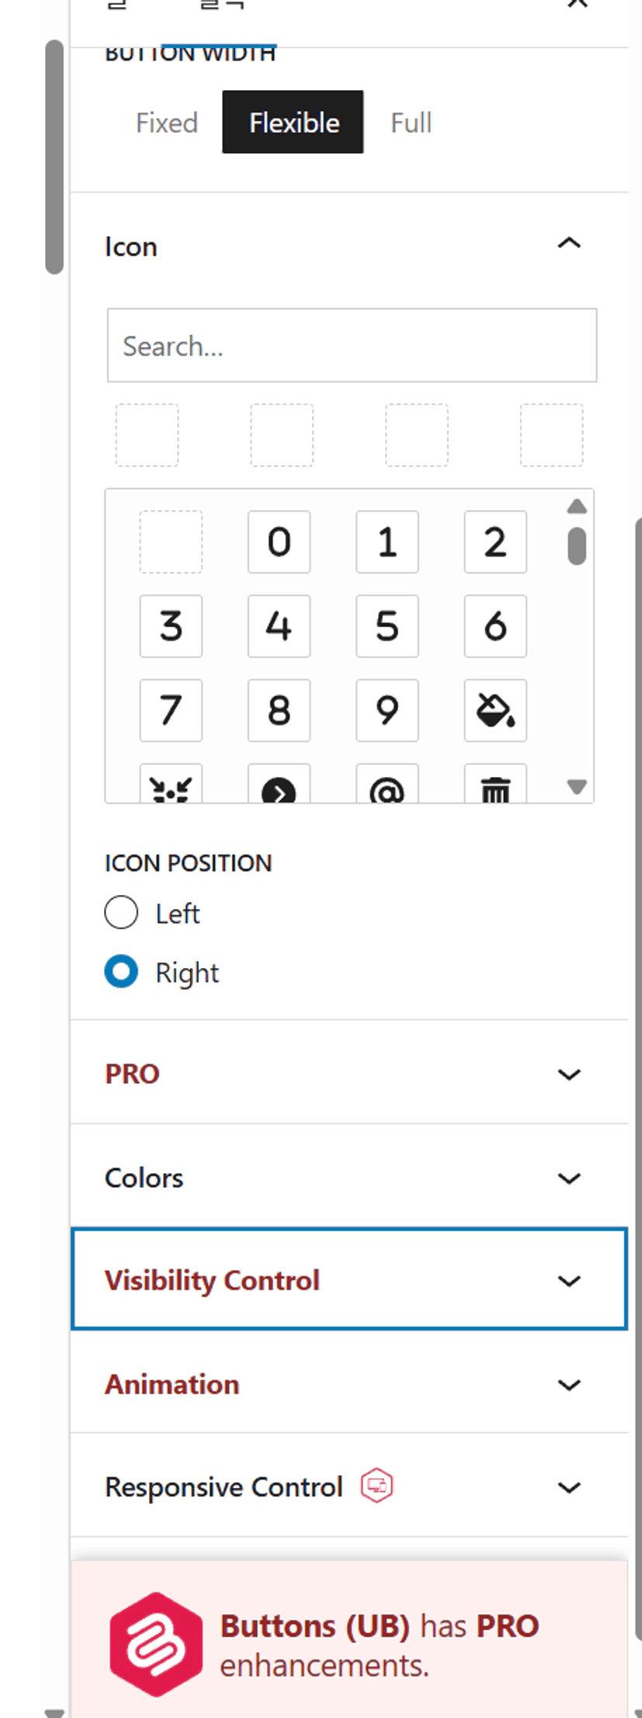Switch button width to Full
The height and width of the screenshot is (1718, 642).
(x=411, y=123)
